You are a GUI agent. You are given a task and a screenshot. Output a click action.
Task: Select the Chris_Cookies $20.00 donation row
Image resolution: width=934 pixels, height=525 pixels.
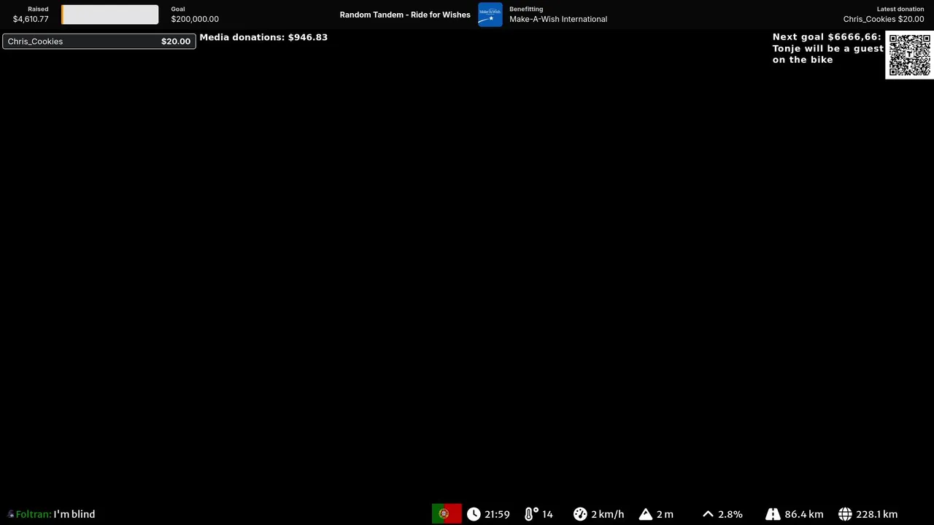(99, 42)
